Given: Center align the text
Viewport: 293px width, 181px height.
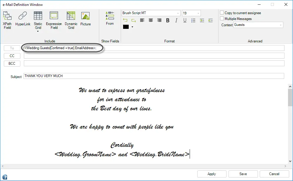Looking at the screenshot, I should pos(150,20).
